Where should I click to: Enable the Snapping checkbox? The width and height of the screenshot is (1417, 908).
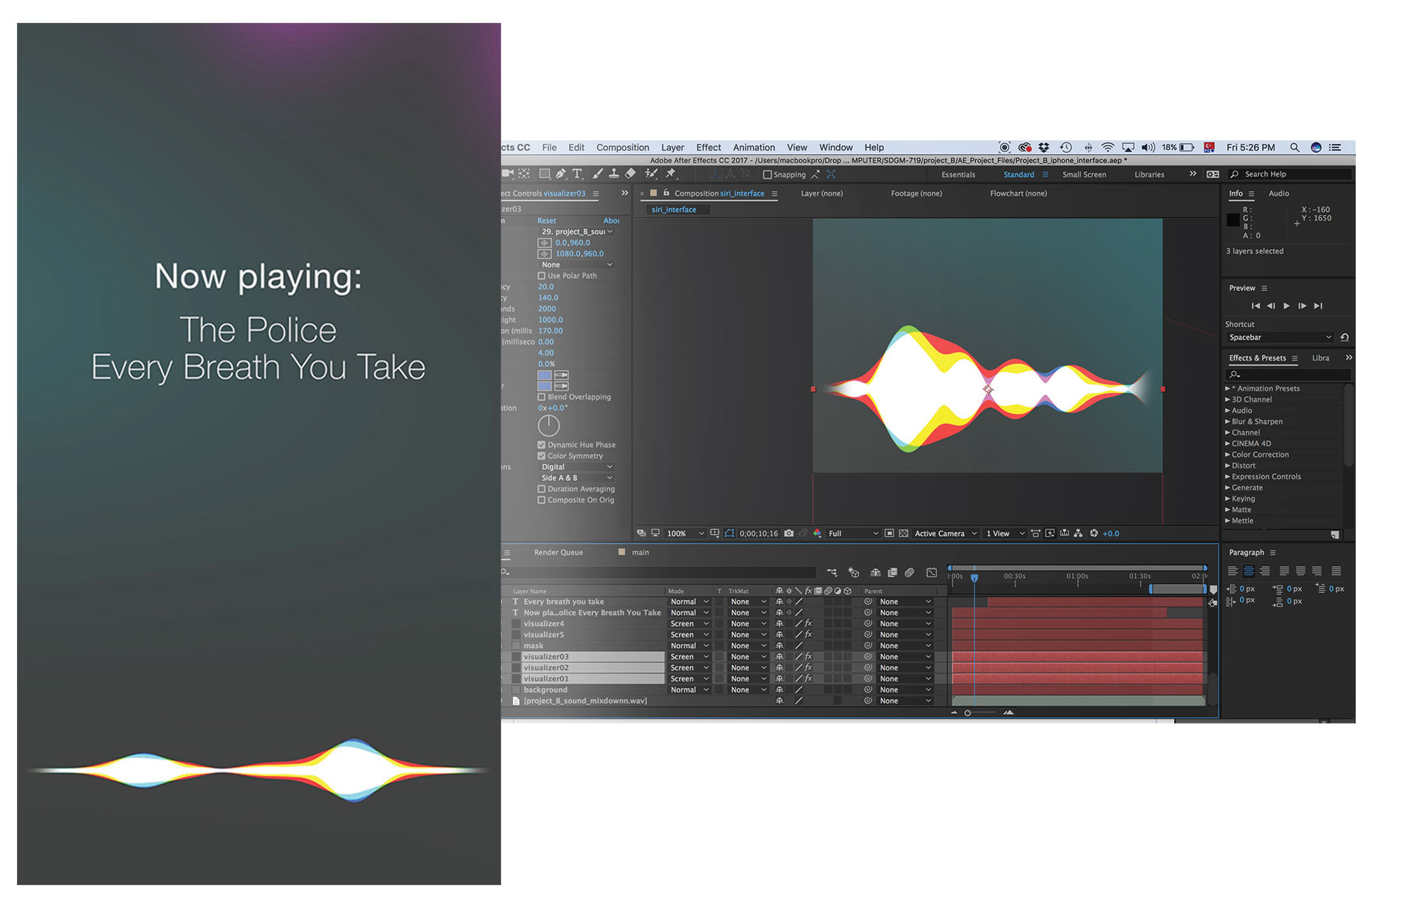[768, 175]
